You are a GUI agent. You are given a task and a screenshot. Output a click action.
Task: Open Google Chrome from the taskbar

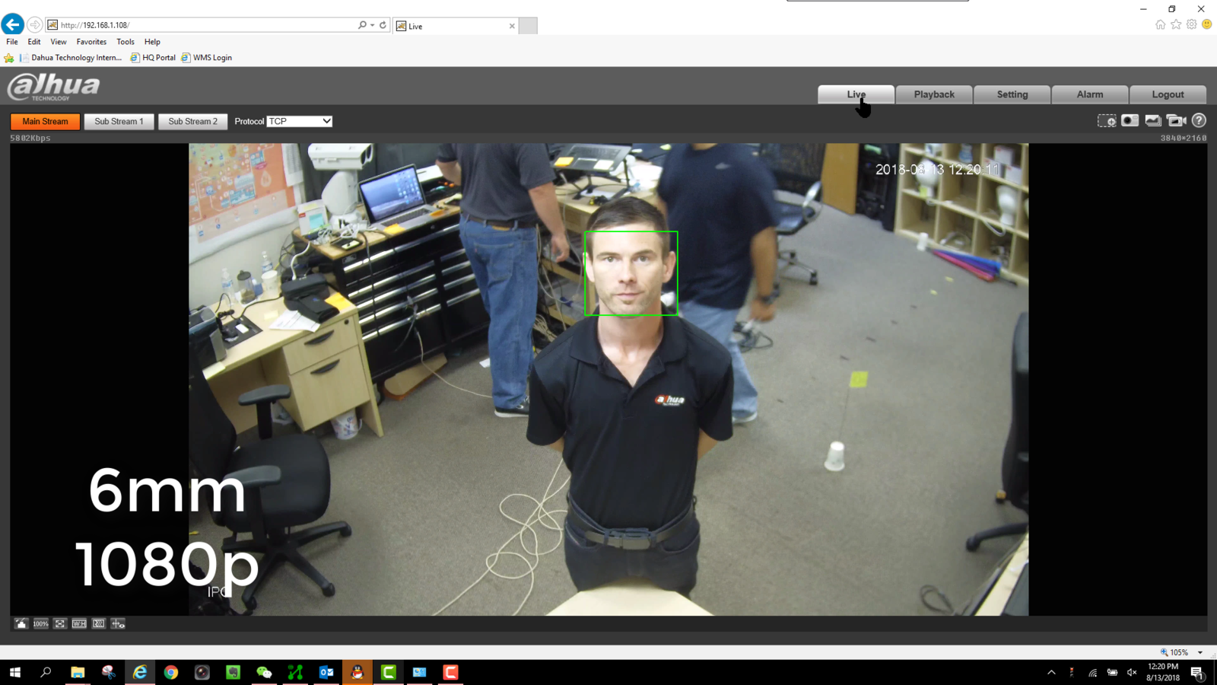point(171,672)
